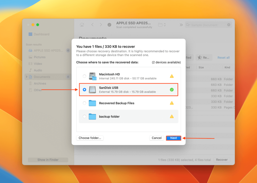Click the scan completed checkmark icon
257x183 pixels.
(109, 25)
